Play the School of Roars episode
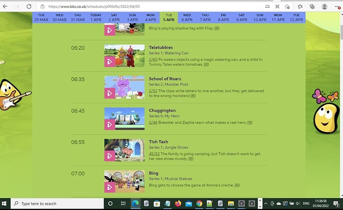This screenshot has width=343, height=210. (x=110, y=93)
